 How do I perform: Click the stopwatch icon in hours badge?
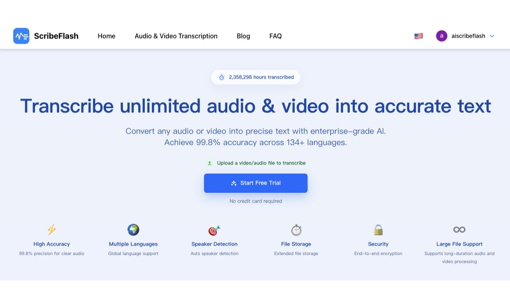tap(222, 77)
